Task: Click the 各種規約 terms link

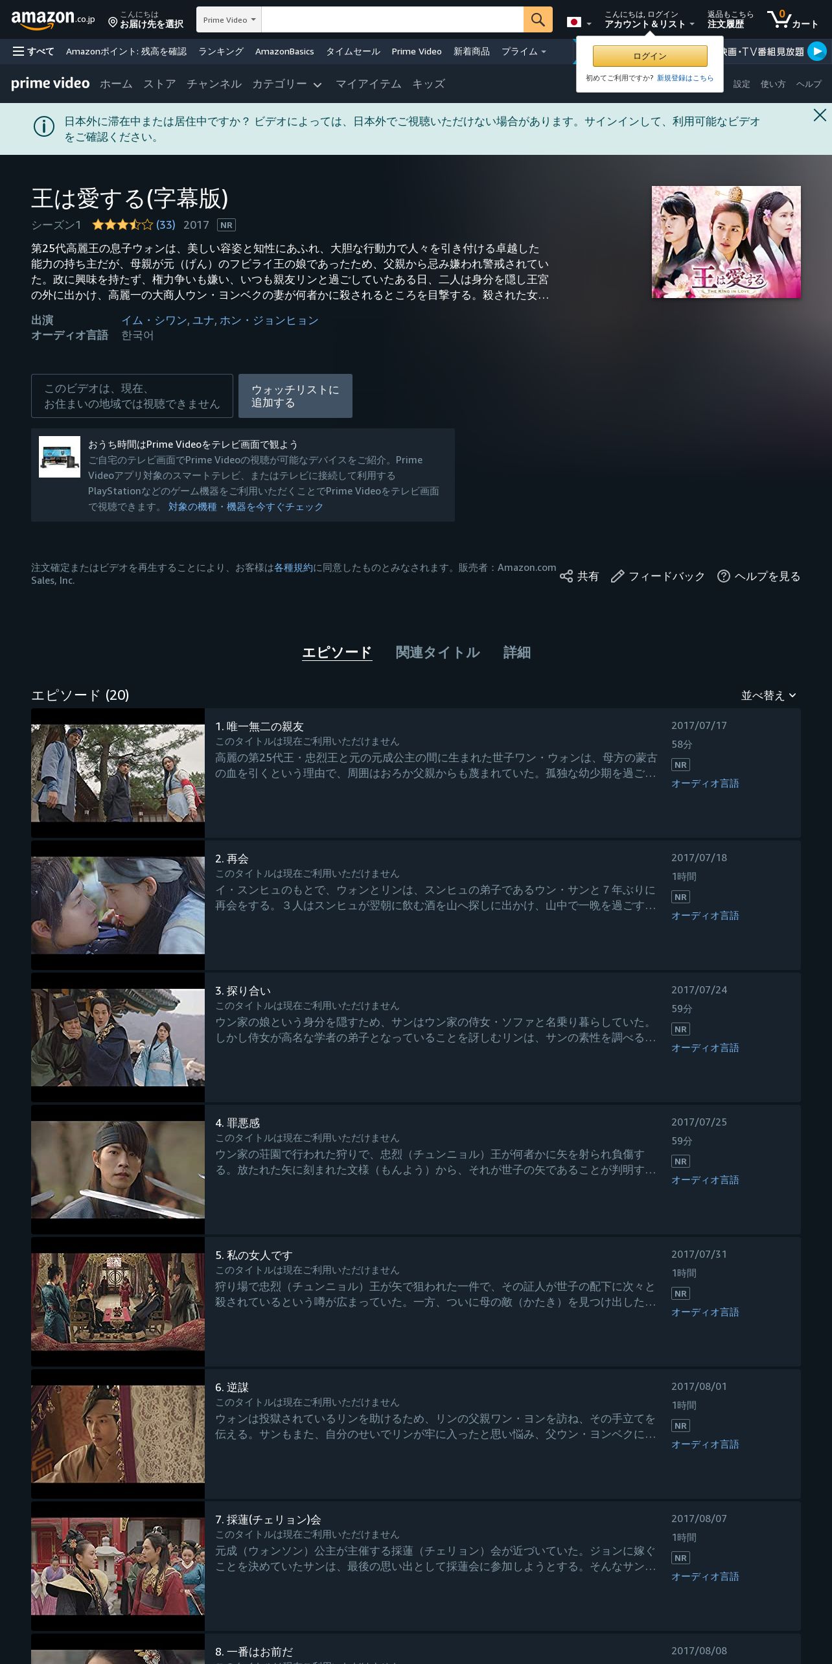Action: click(294, 568)
